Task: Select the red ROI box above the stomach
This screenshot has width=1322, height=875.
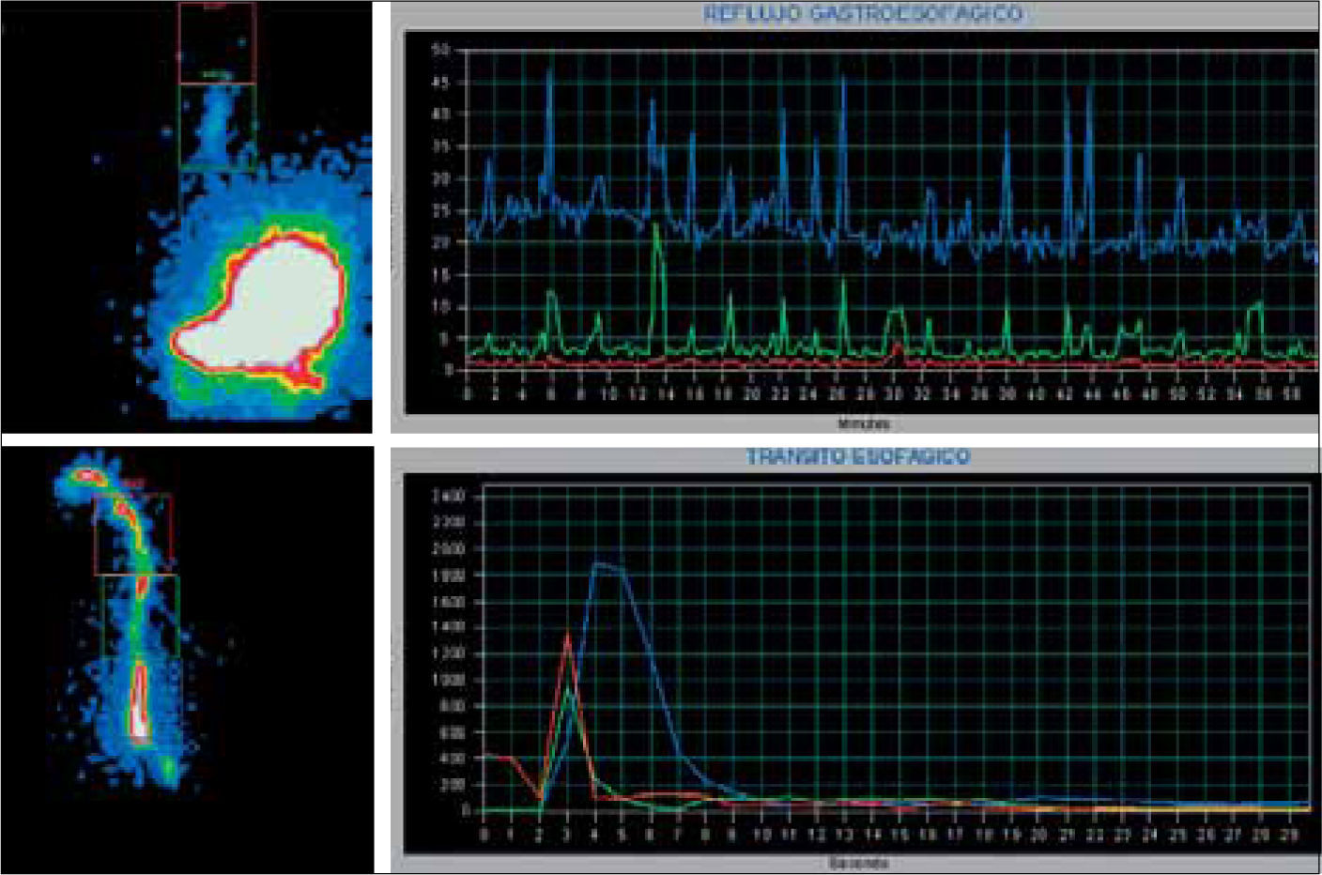Action: coord(217,43)
